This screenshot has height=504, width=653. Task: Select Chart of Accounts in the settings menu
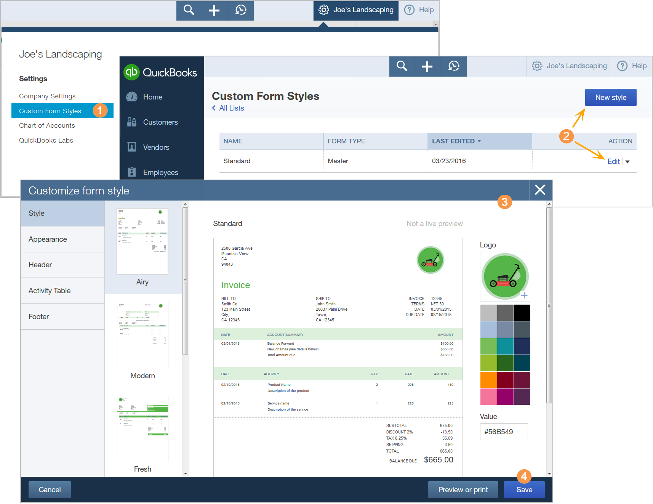[x=47, y=125]
